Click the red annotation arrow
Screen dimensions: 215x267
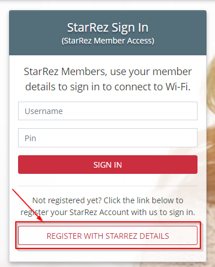point(28,206)
